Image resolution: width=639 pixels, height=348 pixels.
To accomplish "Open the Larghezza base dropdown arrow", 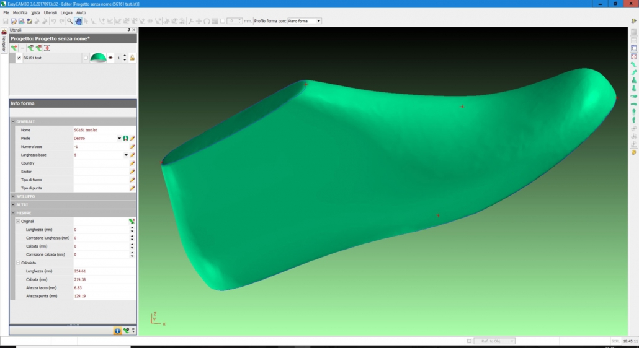I will tap(126, 155).
